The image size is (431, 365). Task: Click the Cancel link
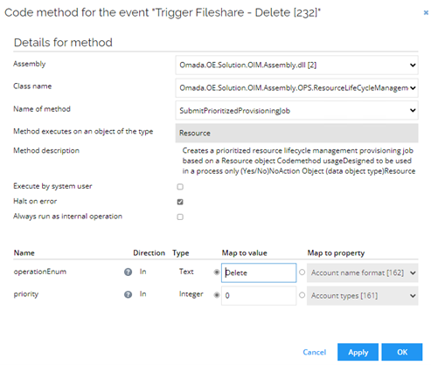[314, 352]
